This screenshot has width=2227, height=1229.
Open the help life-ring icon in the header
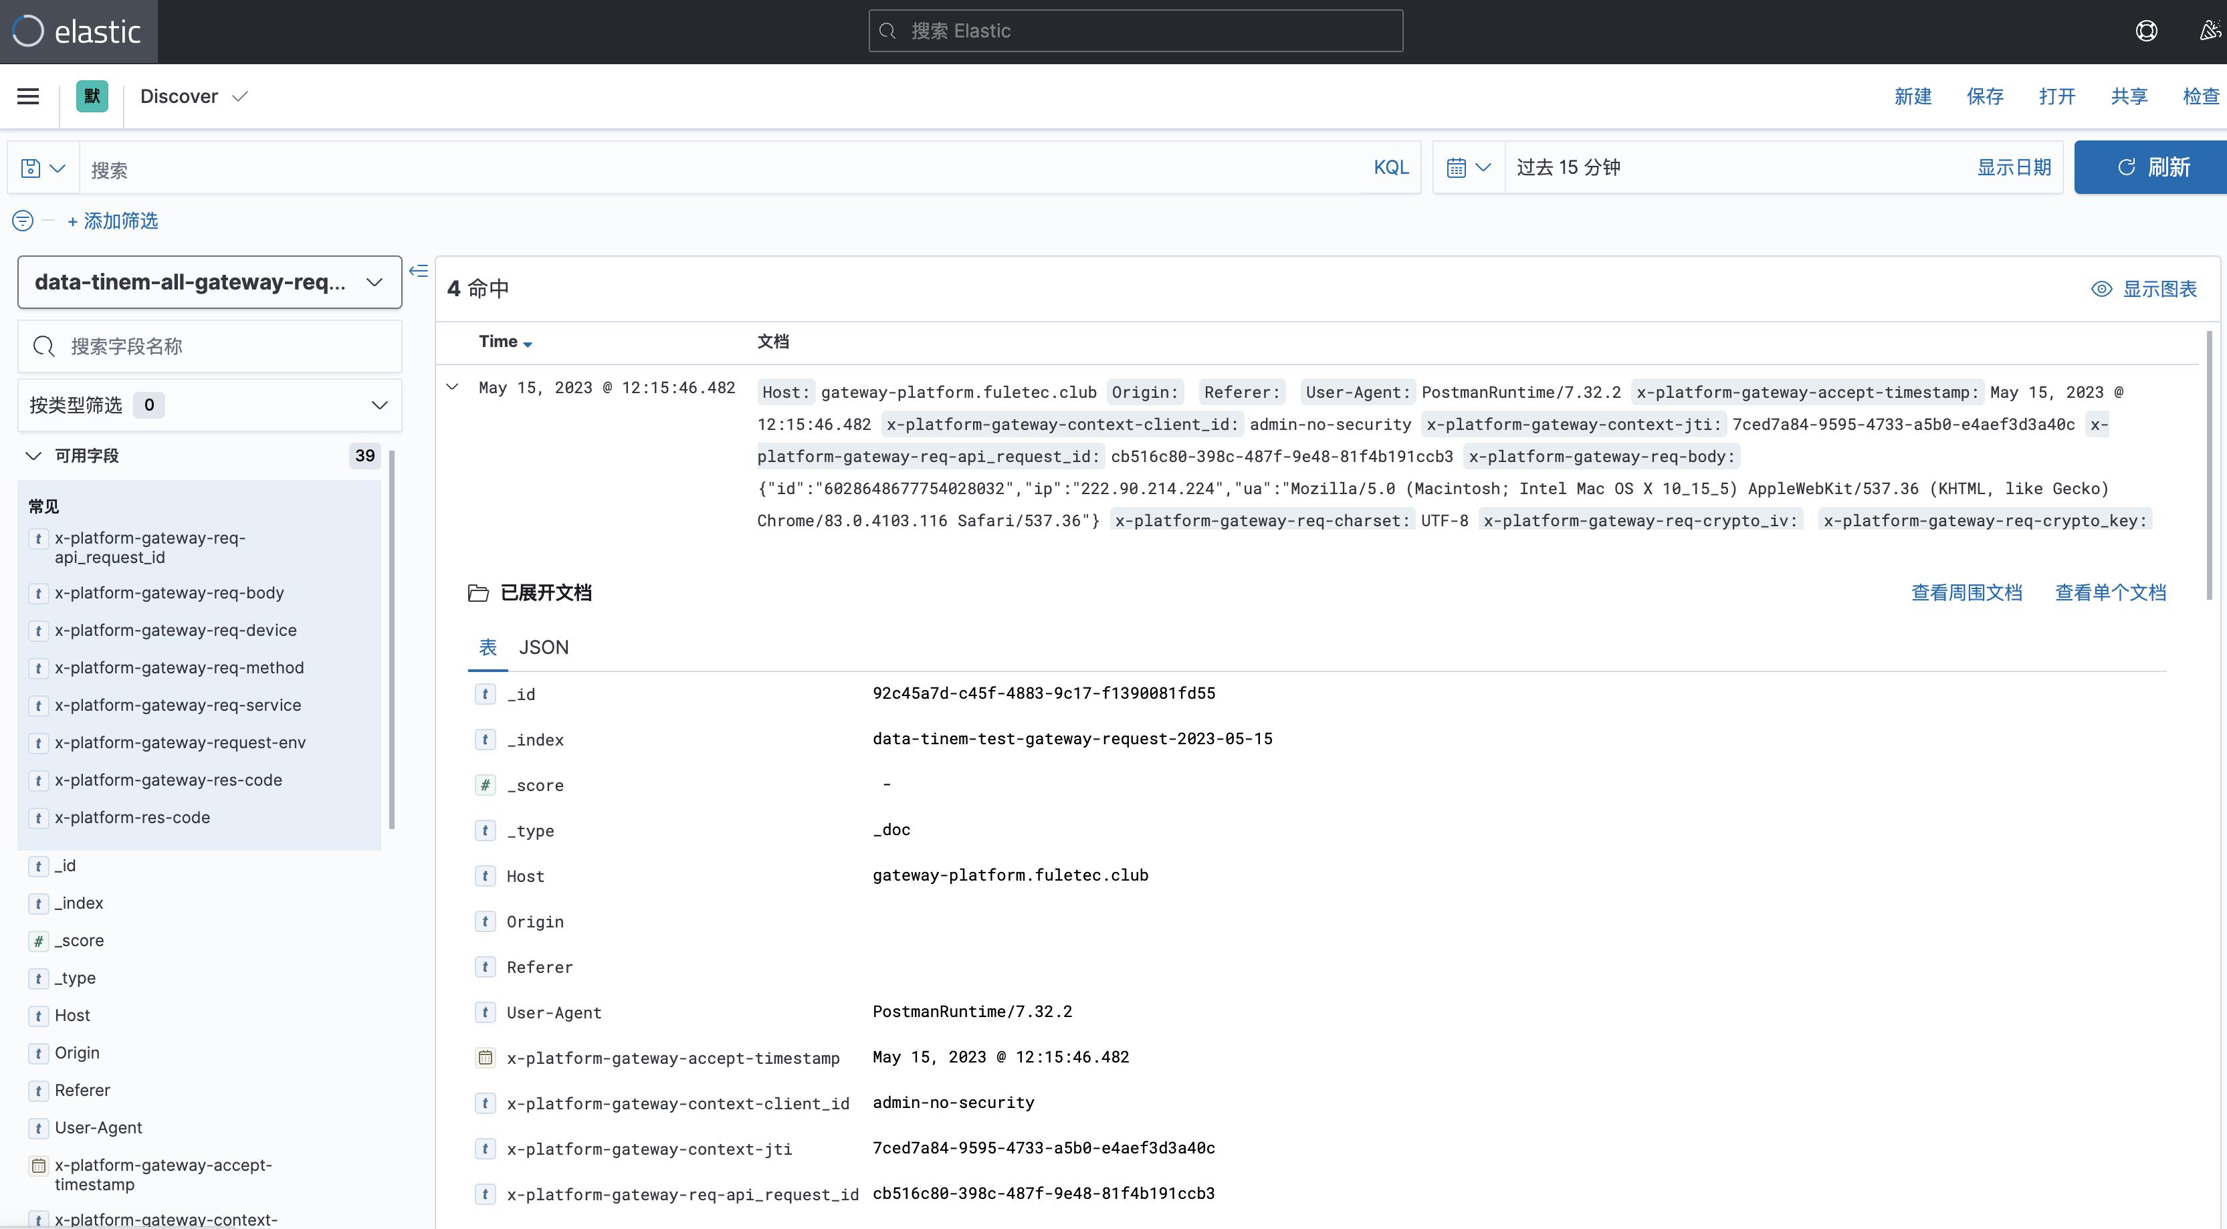tap(2147, 31)
